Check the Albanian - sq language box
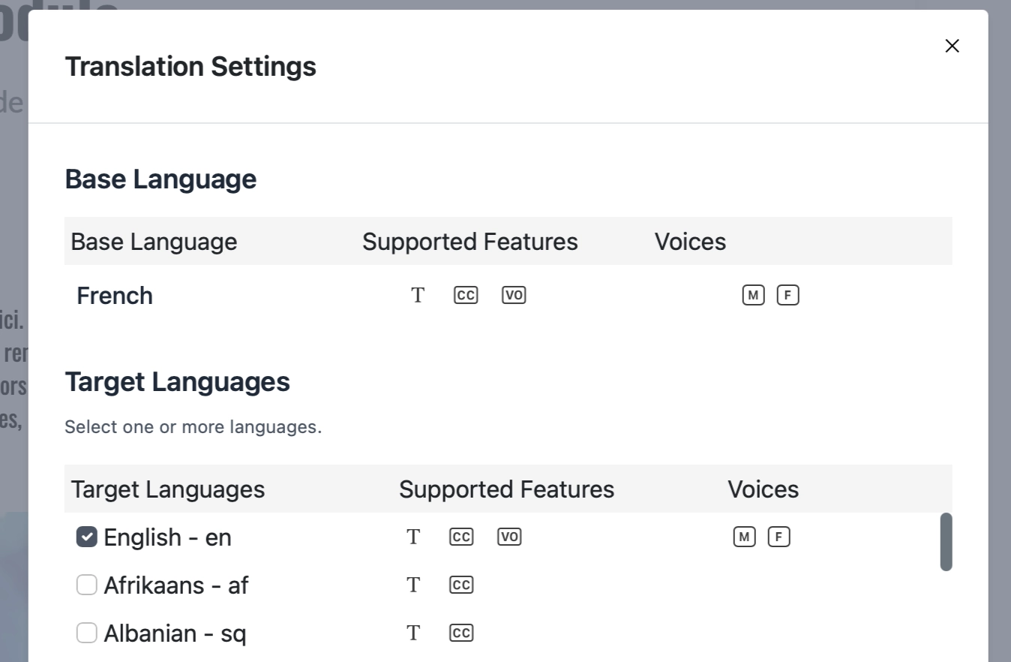This screenshot has height=662, width=1011. coord(87,633)
